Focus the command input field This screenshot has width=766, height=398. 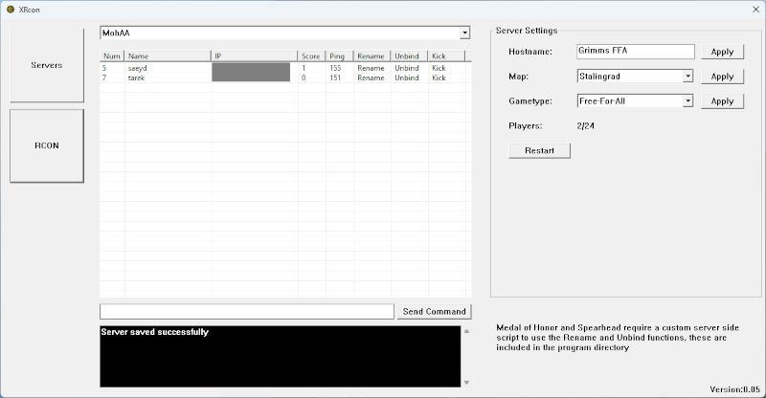click(247, 312)
